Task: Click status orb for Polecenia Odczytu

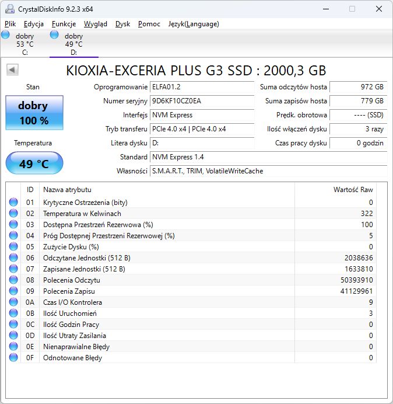Action: (x=13, y=280)
